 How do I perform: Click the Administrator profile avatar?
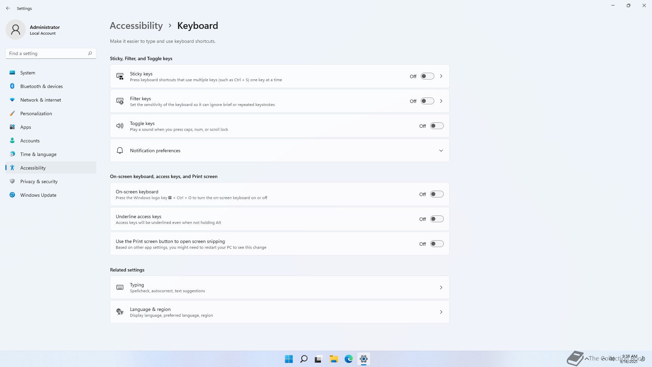(16, 30)
